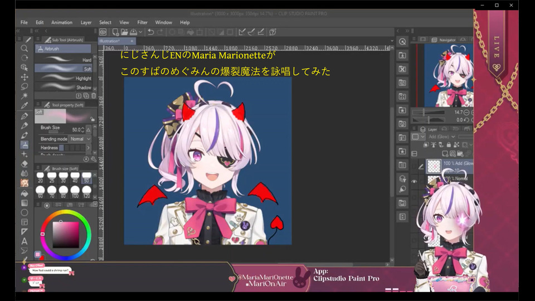Select the Eyedropper tool
Screen dimensions: 535x301
click(24, 106)
